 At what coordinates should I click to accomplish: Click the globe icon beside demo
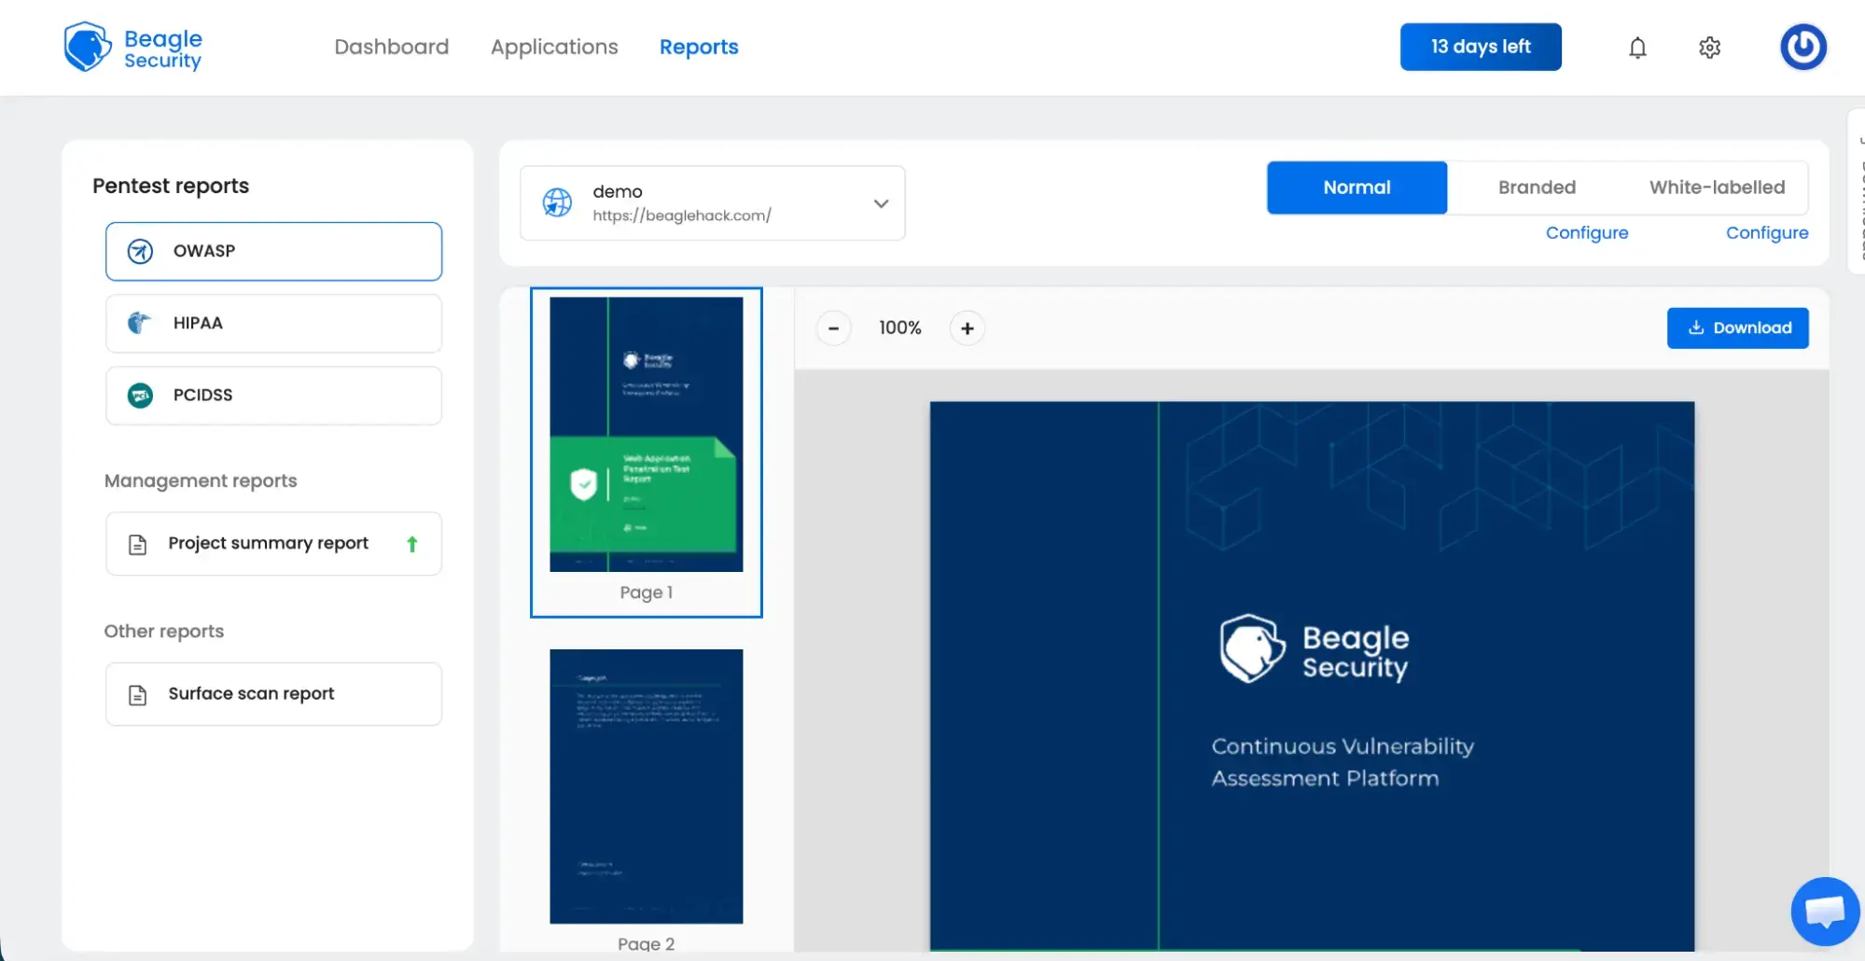click(x=557, y=202)
